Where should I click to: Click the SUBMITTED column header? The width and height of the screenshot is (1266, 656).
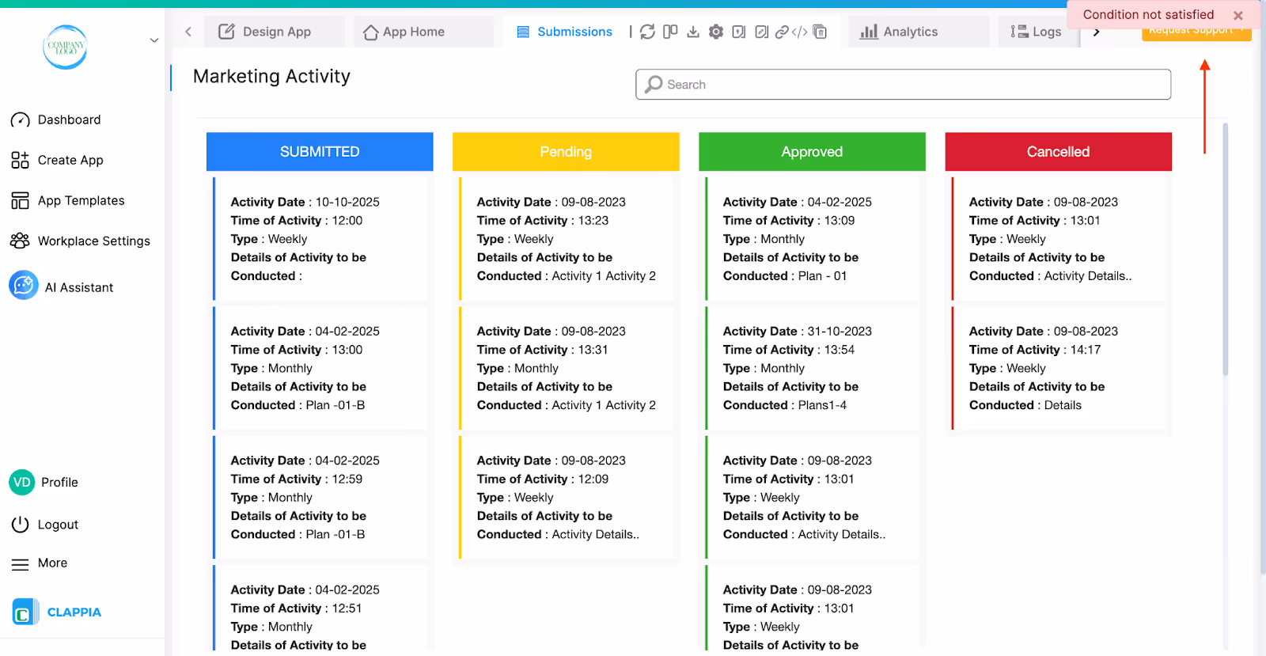click(320, 152)
